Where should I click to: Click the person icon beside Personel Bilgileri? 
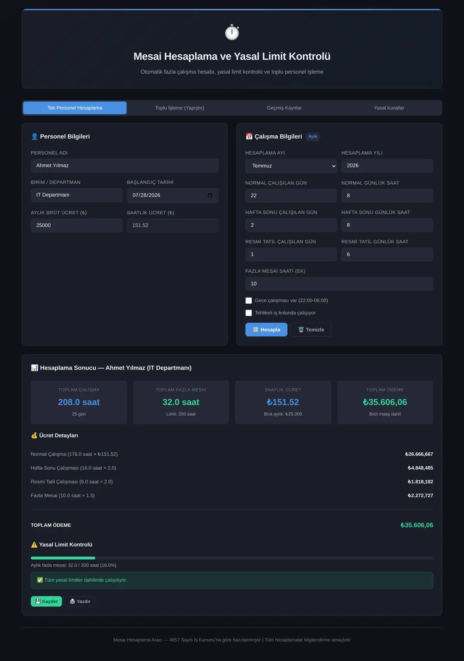coord(34,137)
